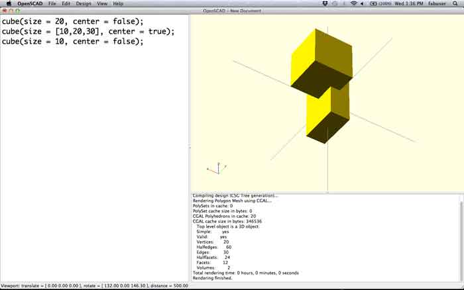Open the Wi-Fi status menu
This screenshot has width=464, height=290.
click(353, 3)
